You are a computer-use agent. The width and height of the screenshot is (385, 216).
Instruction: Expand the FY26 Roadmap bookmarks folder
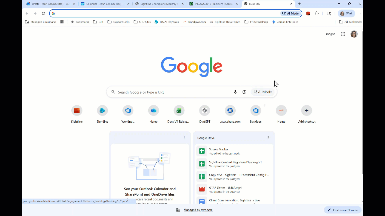tap(256, 22)
